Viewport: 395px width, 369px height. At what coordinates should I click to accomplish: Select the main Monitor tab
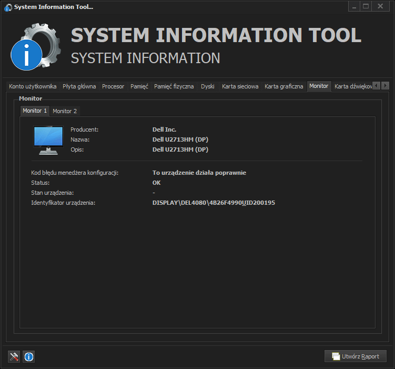[319, 86]
